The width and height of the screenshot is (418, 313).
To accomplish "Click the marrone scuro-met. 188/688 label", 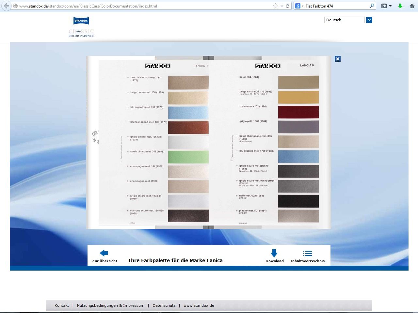I will click(x=147, y=212).
